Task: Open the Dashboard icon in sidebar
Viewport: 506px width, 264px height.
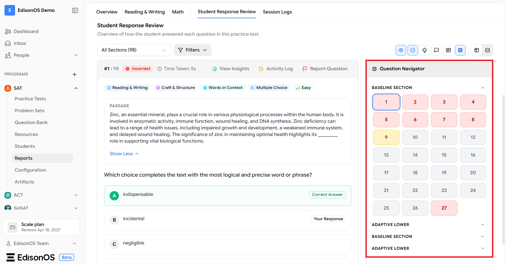Action: coord(8,31)
